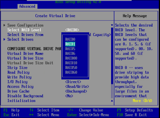The image size is (160, 118).
Task: Toggle Disable Background Initialization No value
Action: [69, 96]
